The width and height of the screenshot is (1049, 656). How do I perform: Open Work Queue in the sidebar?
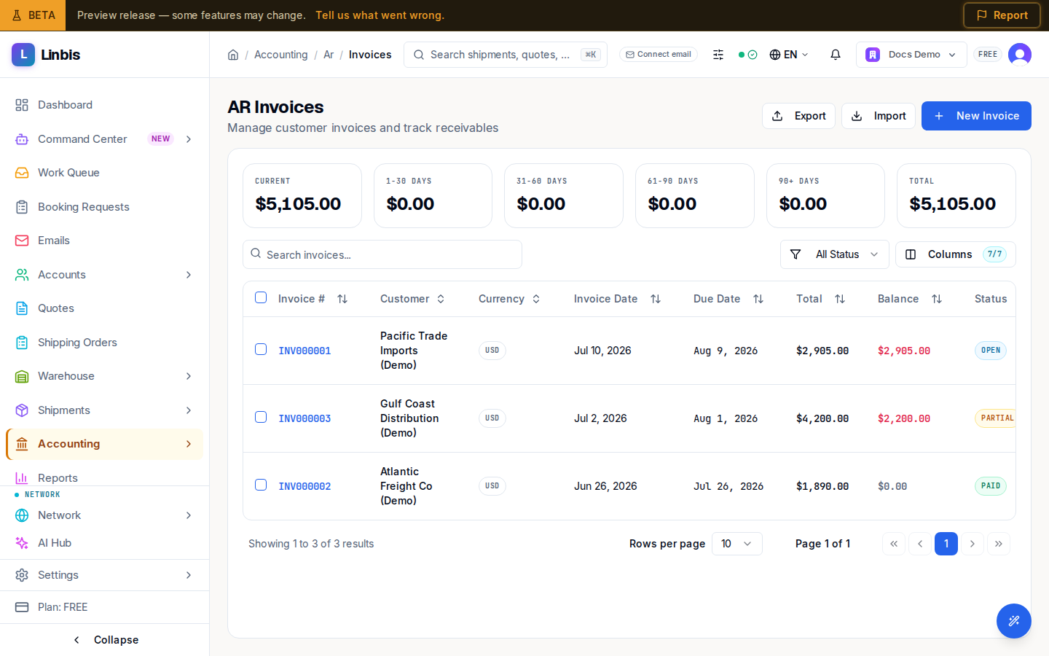105,173
